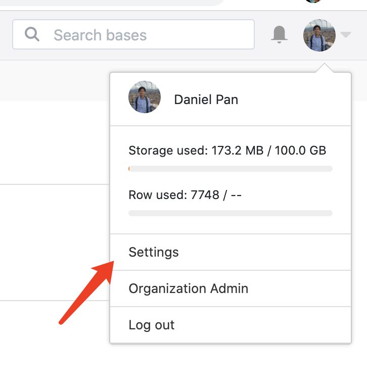The image size is (367, 392).
Task: Click the Row used progress bar
Action: [x=231, y=213]
